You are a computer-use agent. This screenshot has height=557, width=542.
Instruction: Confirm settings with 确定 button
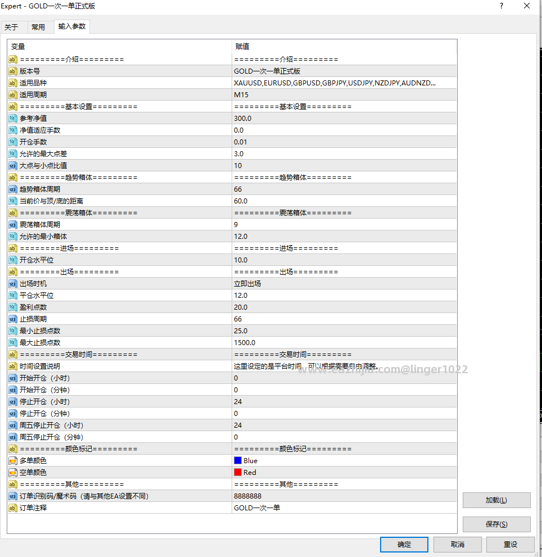tap(404, 545)
